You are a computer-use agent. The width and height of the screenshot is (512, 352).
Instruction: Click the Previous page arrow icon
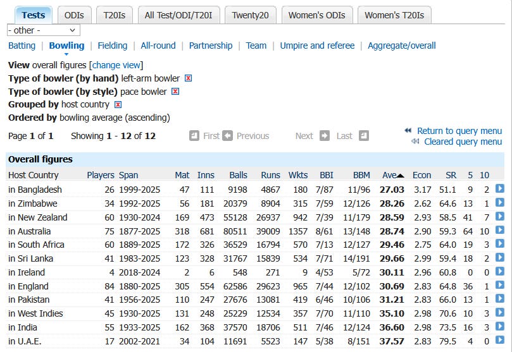click(x=228, y=136)
